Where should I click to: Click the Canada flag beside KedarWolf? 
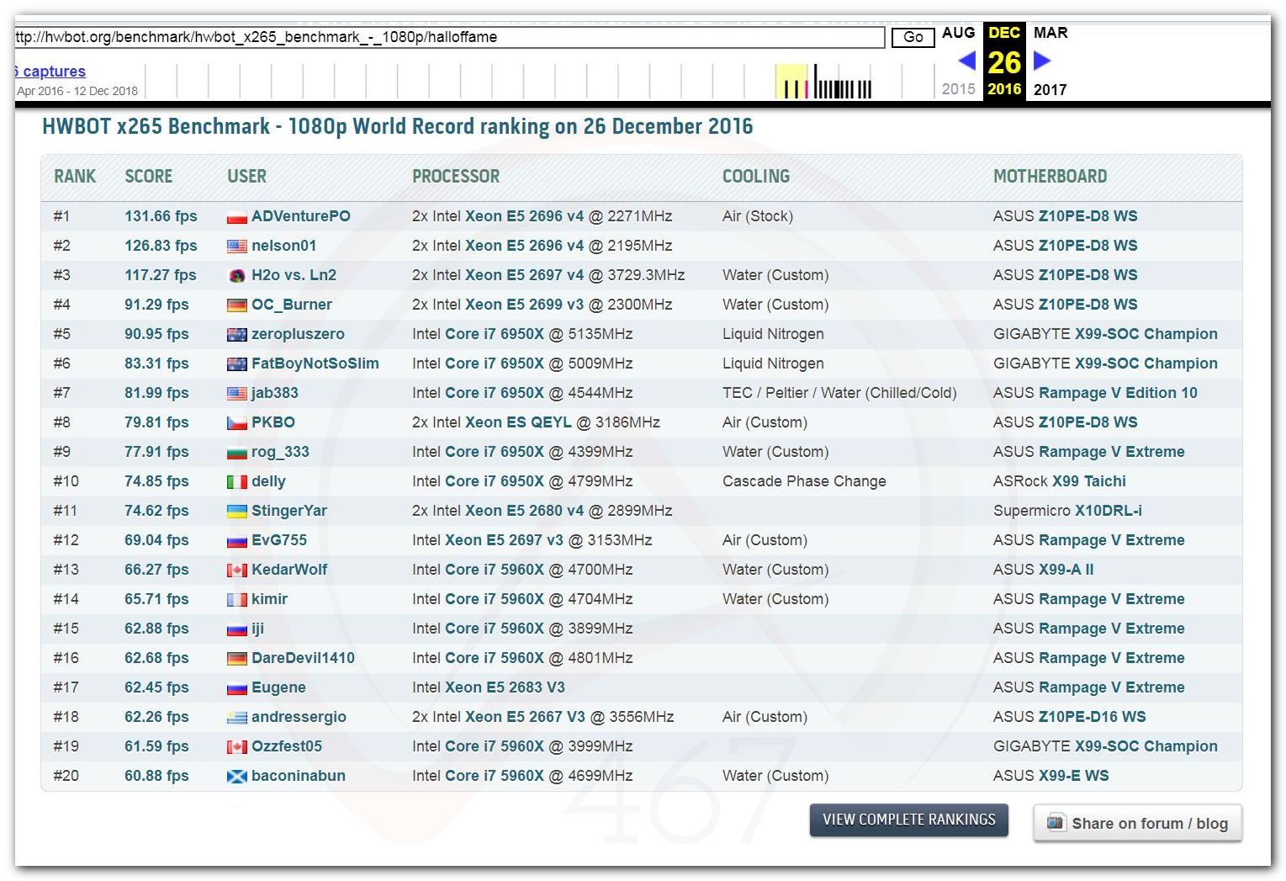236,571
